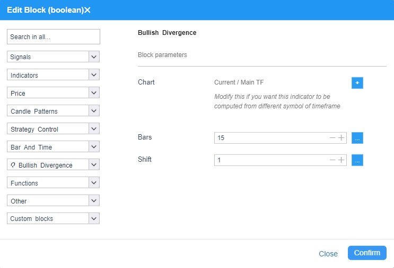Decrease Shift value with minus stepper
This screenshot has height=268, width=394.
[x=332, y=160]
